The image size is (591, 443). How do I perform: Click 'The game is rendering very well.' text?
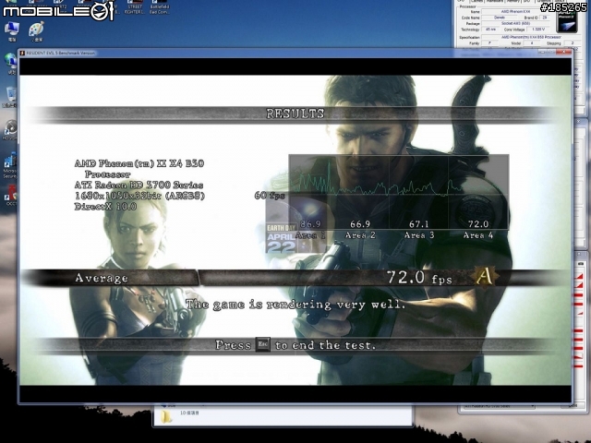pyautogui.click(x=295, y=305)
